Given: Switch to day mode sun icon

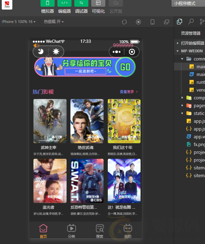Looking at the screenshot, I should pos(56,51).
